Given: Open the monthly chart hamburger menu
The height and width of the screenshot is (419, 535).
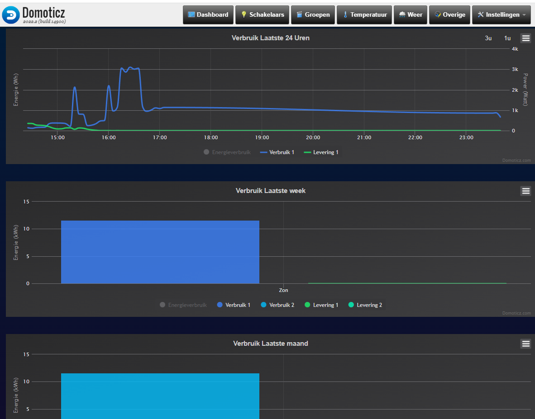Looking at the screenshot, I should click(526, 344).
